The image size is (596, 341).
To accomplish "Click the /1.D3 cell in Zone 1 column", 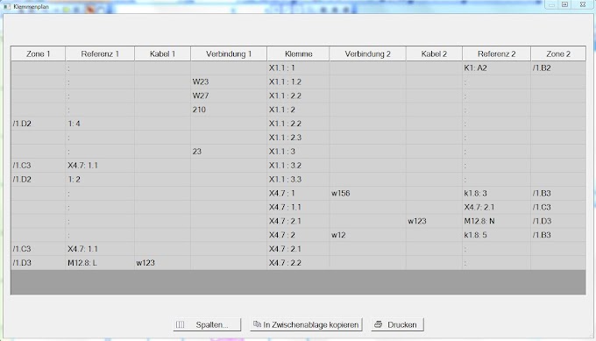I will tap(38, 263).
